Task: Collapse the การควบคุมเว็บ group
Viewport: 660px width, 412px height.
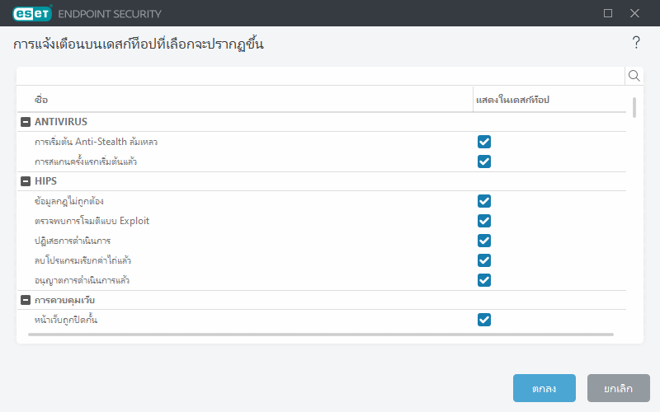Action: pyautogui.click(x=26, y=300)
